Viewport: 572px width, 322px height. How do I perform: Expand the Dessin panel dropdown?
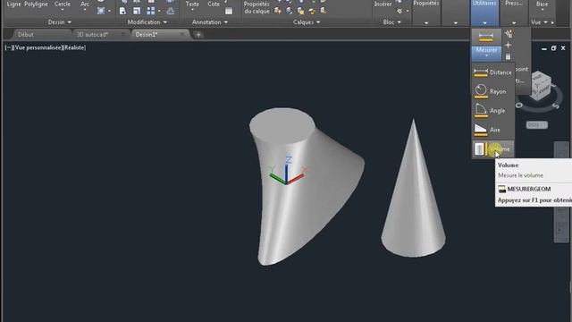pyautogui.click(x=60, y=22)
